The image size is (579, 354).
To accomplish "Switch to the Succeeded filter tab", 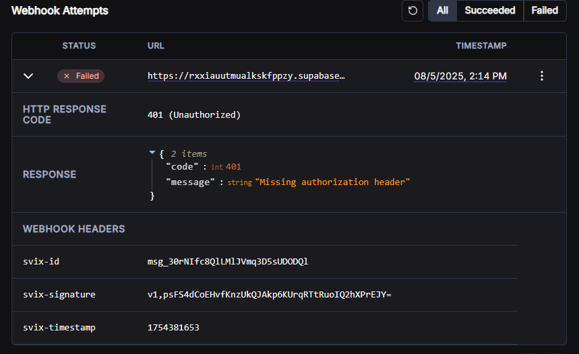I will point(490,11).
